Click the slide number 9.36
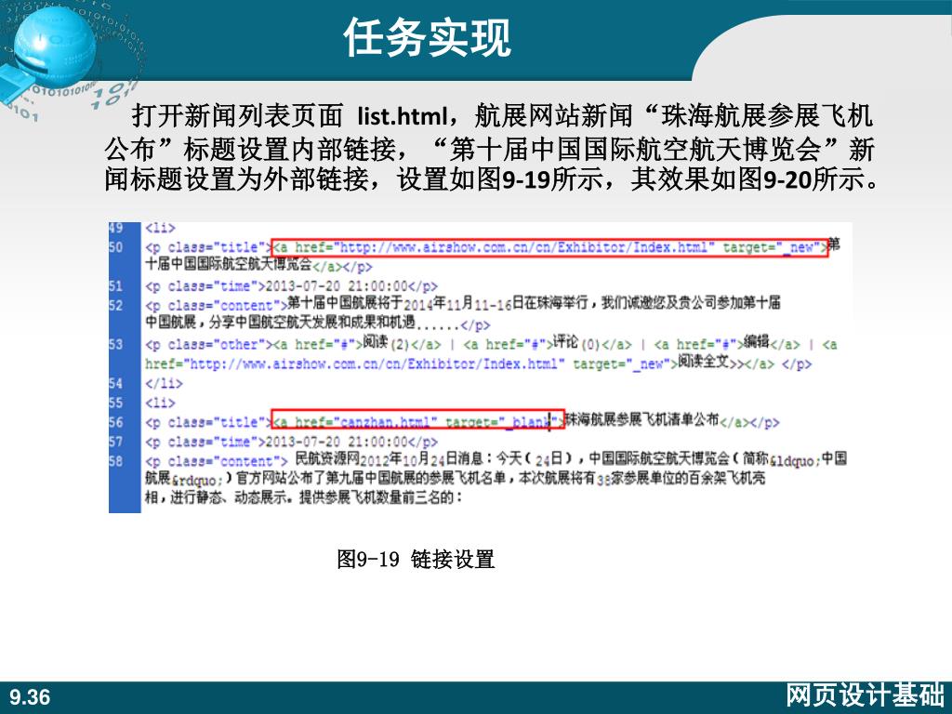 coord(29,697)
